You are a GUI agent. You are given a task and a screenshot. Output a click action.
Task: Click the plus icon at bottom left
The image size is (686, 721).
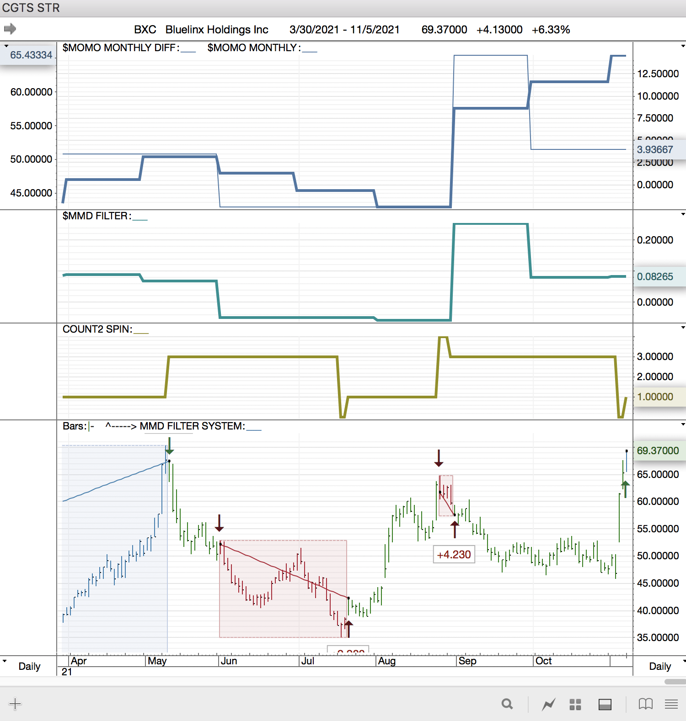pyautogui.click(x=15, y=704)
